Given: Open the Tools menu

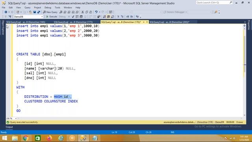Looking at the screenshot, I should tap(57, 7).
